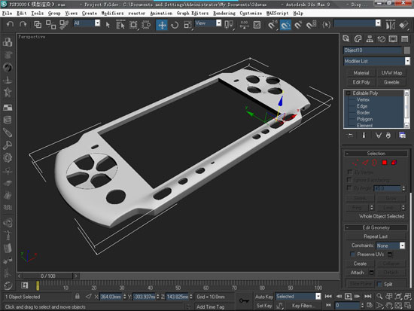
Task: Select the Edge sub-object selection icon
Action: 365,163
